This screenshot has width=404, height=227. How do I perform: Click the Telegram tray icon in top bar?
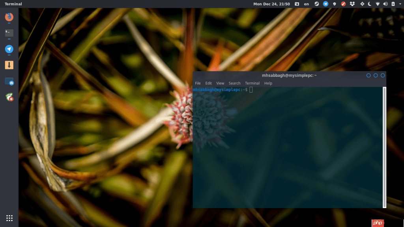[325, 4]
